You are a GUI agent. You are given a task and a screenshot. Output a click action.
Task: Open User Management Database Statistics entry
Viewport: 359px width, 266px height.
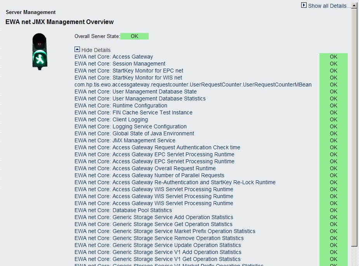140,98
